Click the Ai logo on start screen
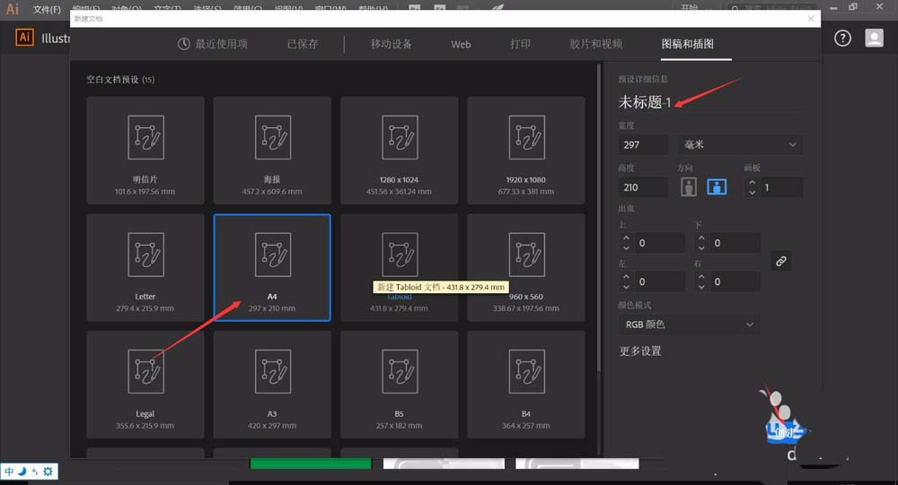 24,38
